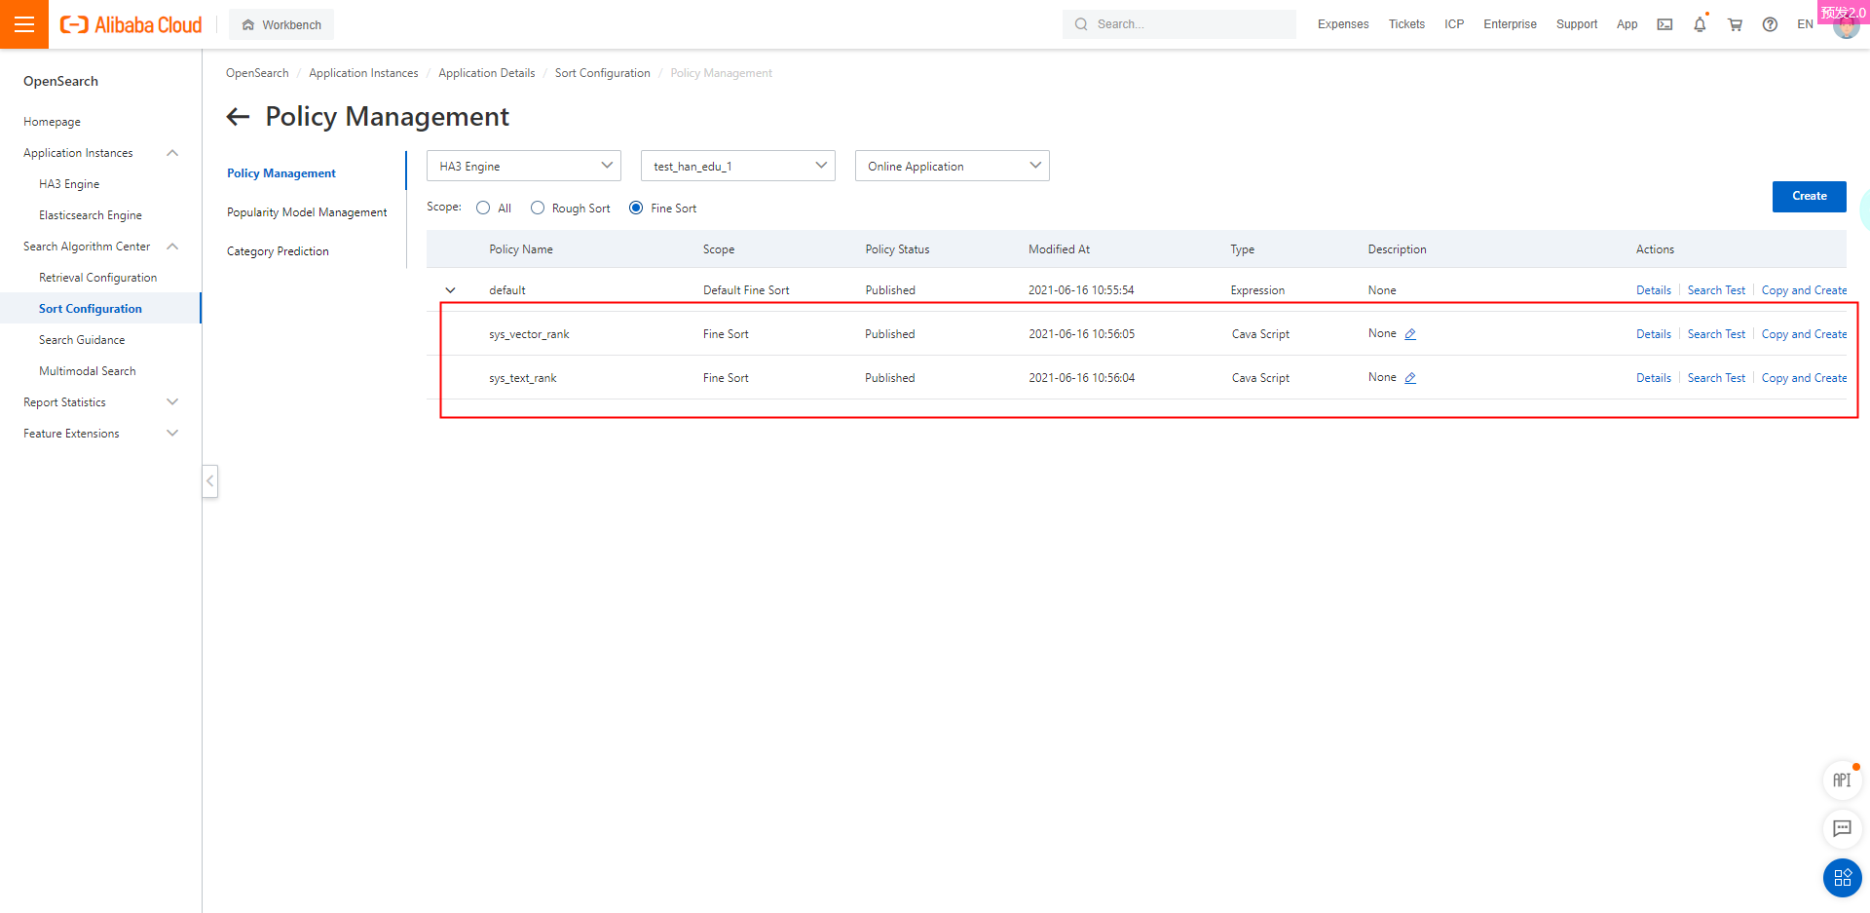This screenshot has height=913, width=1870.
Task: Select the All scope radio button
Action: 483,208
